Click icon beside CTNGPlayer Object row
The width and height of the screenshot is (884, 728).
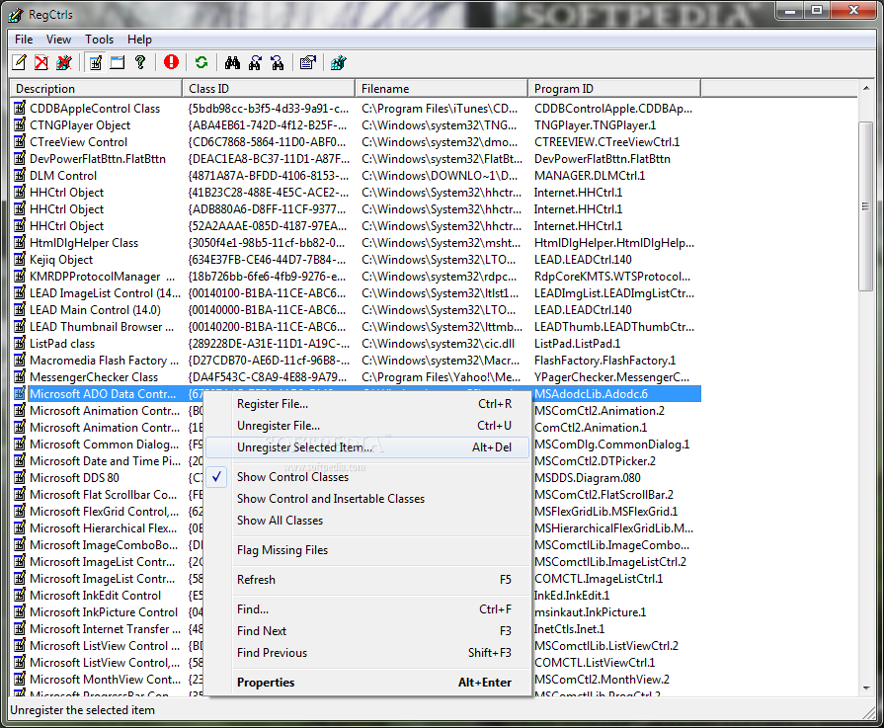pos(20,124)
